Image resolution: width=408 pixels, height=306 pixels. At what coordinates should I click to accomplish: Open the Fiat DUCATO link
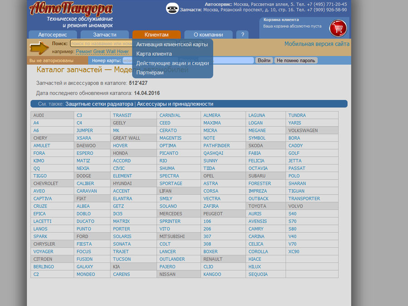point(85,221)
